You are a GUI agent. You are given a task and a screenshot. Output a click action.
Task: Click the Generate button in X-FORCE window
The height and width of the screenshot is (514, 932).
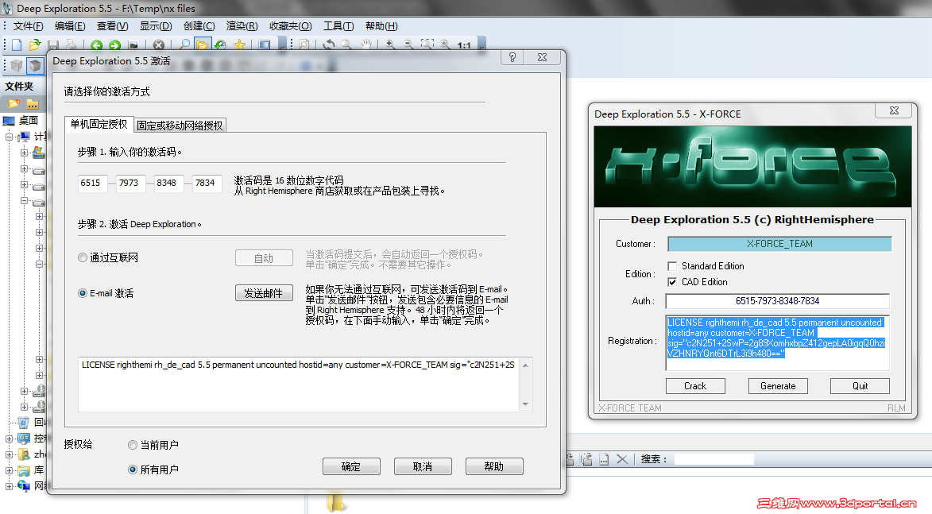(777, 385)
